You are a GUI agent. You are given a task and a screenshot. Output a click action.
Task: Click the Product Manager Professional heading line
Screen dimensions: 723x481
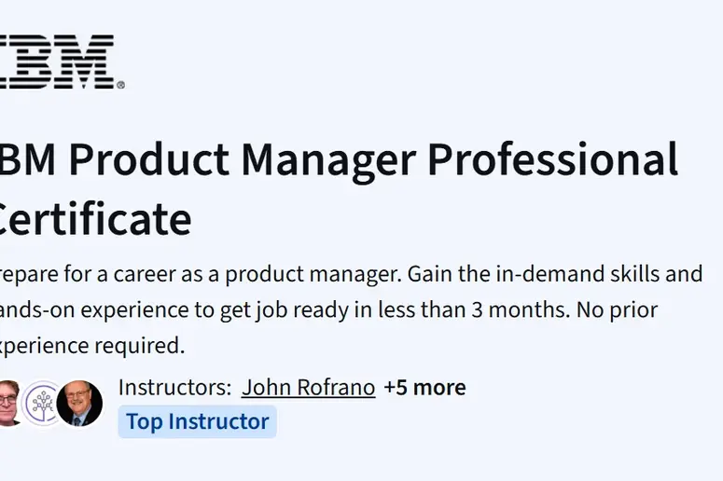tap(340, 160)
